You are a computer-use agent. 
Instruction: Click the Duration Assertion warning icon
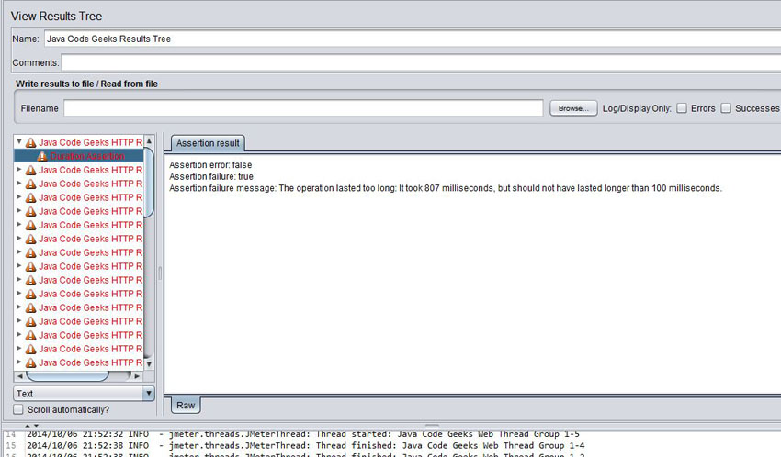tap(42, 156)
